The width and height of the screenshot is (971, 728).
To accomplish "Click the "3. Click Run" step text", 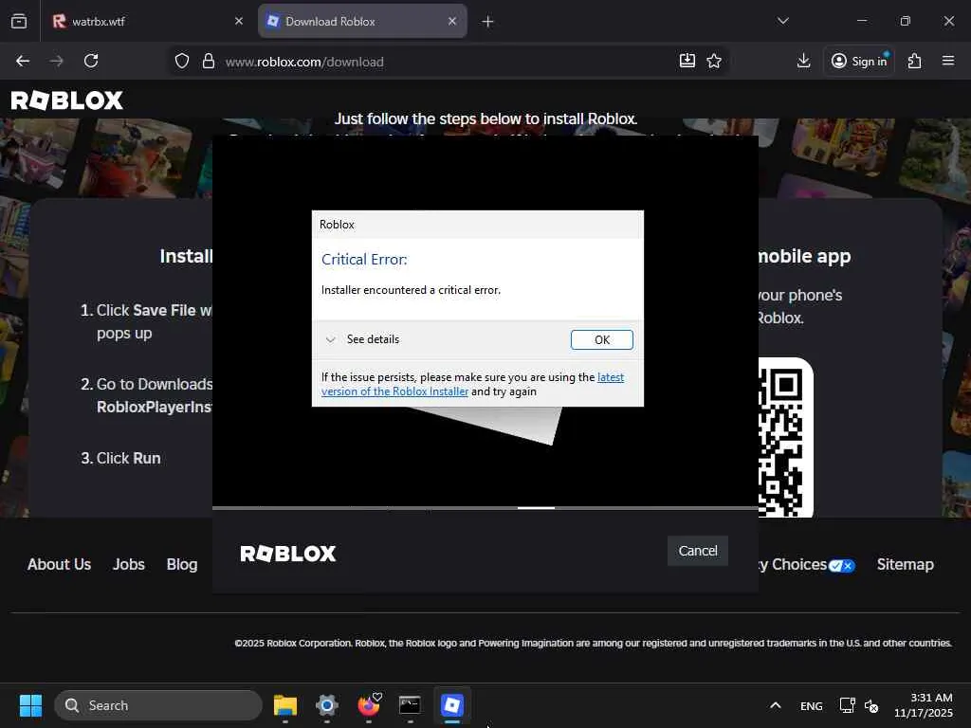I will [120, 458].
